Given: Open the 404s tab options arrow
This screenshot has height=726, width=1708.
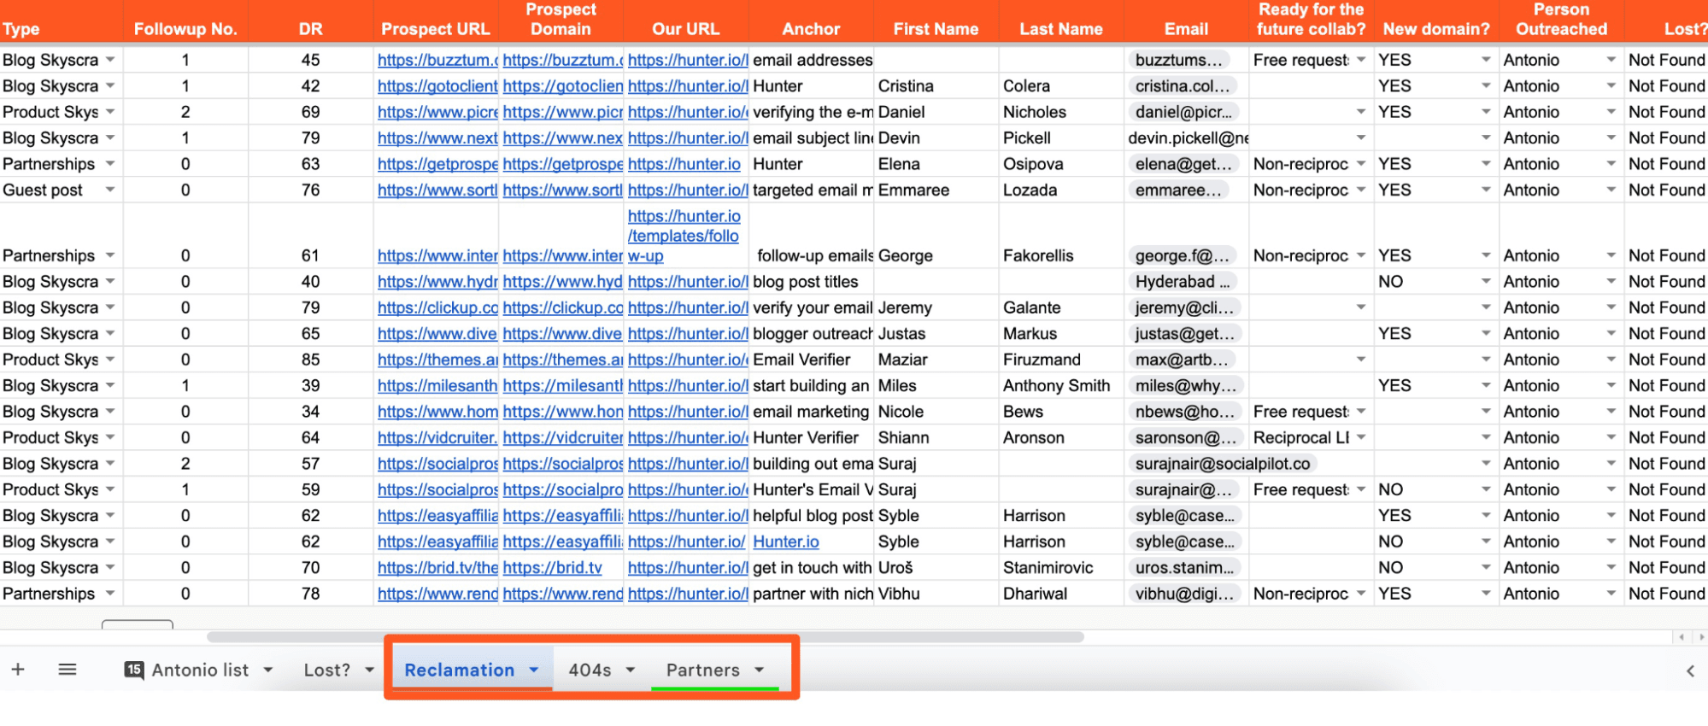Looking at the screenshot, I should pyautogui.click(x=631, y=670).
